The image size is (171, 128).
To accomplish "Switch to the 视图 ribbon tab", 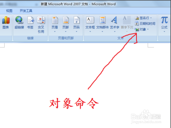I will (9, 11).
